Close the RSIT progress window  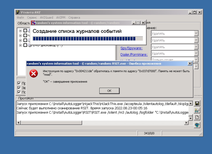143,23
